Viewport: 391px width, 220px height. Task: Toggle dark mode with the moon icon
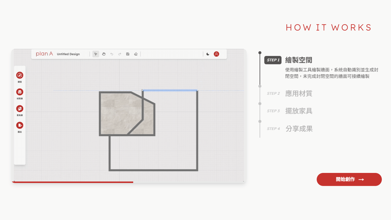point(208,54)
